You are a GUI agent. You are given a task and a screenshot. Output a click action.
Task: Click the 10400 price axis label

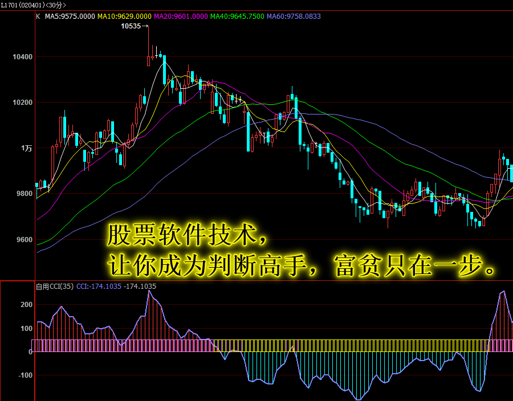(23, 57)
